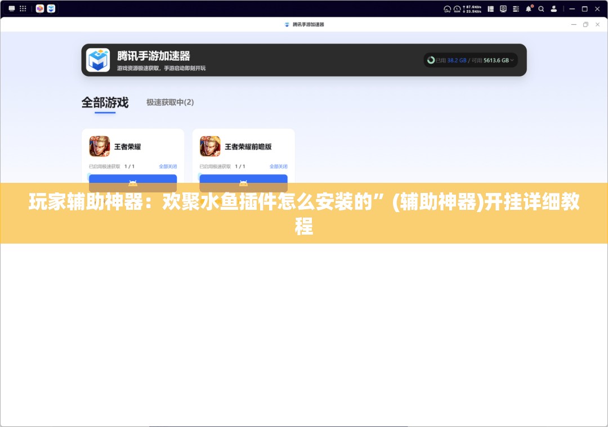Open the CPU usage monitor icon
This screenshot has width=608, height=427.
click(x=447, y=9)
